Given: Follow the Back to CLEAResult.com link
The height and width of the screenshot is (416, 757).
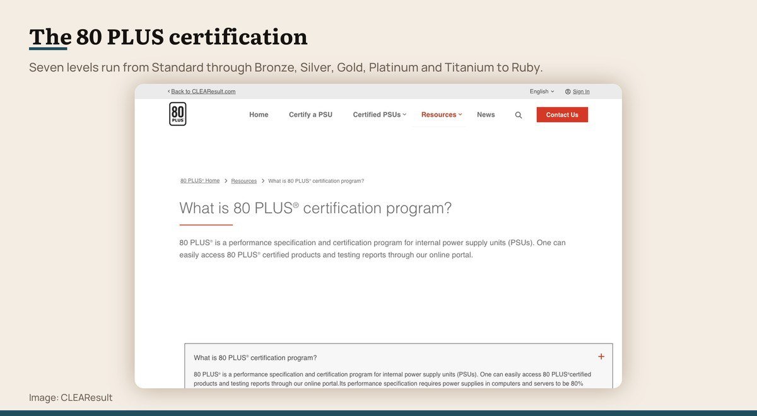Looking at the screenshot, I should tap(203, 91).
